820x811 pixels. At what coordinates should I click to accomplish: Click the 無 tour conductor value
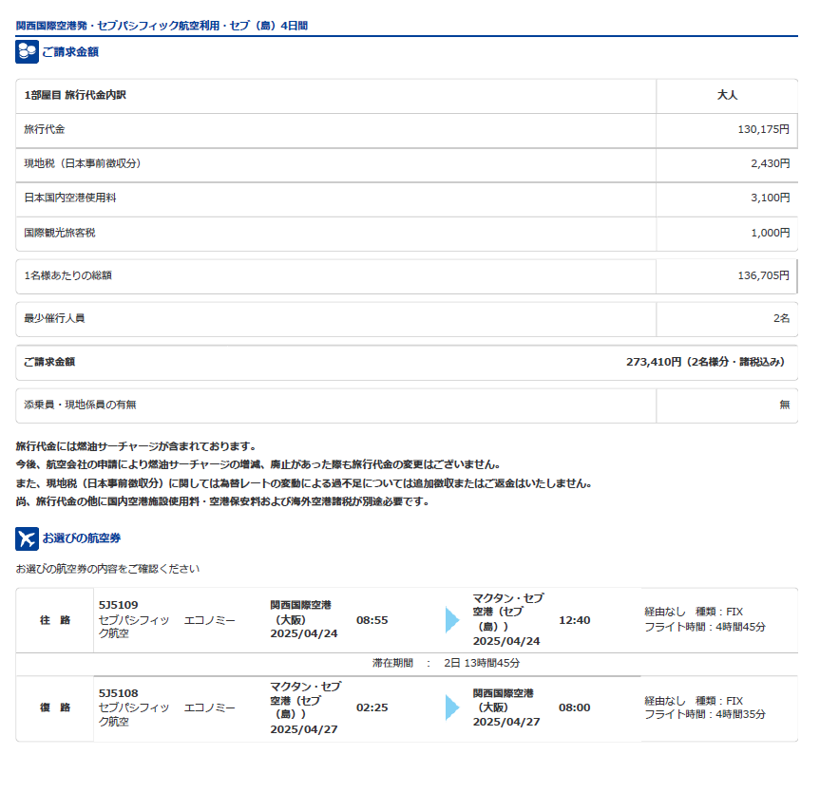[785, 405]
